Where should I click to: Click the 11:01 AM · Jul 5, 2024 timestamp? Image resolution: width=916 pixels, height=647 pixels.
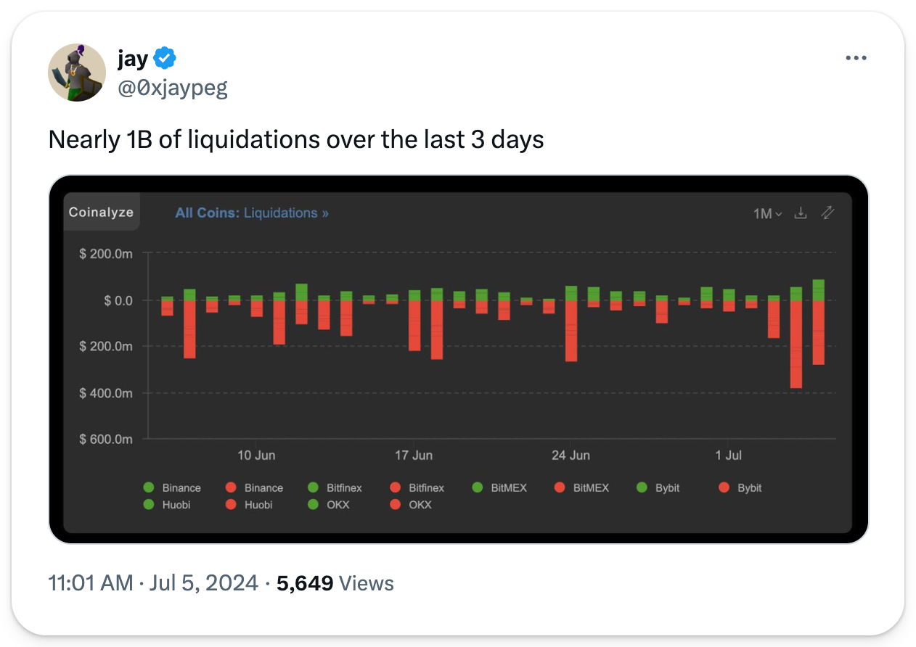tap(152, 583)
